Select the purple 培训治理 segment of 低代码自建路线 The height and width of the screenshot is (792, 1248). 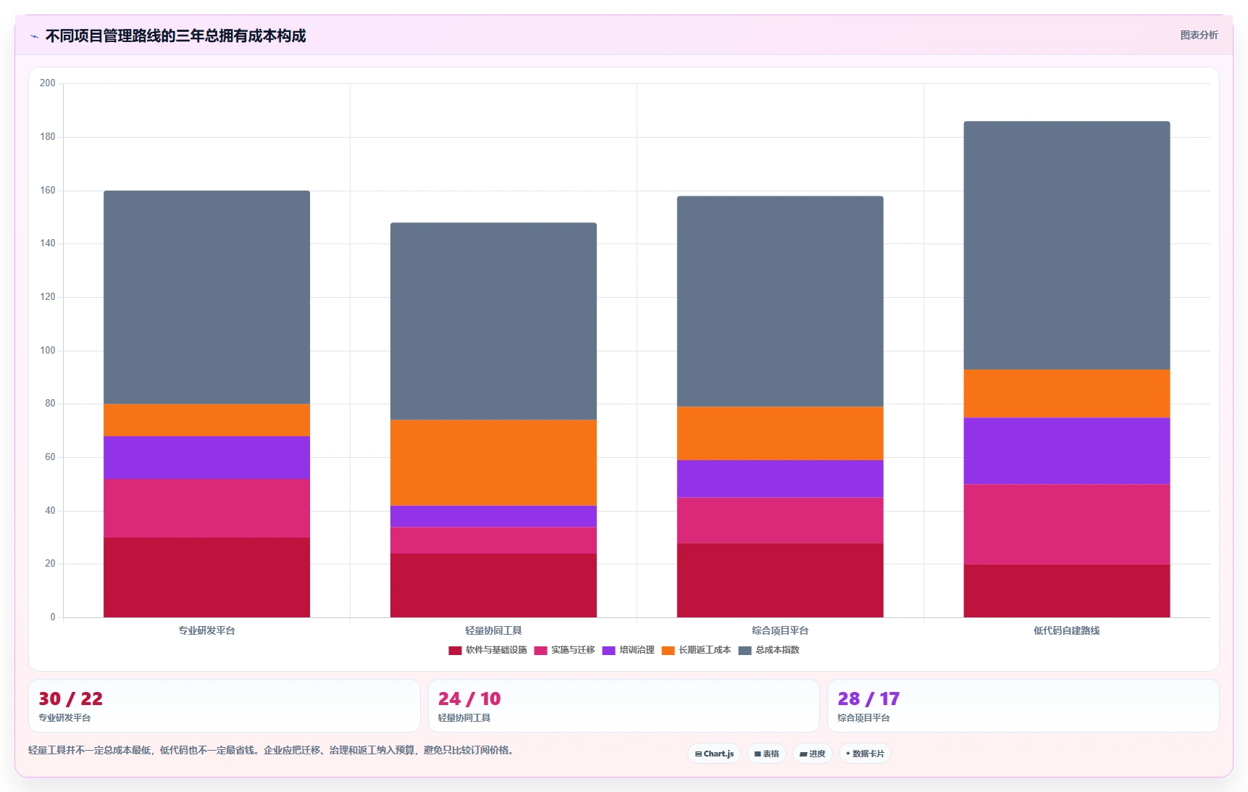1067,451
